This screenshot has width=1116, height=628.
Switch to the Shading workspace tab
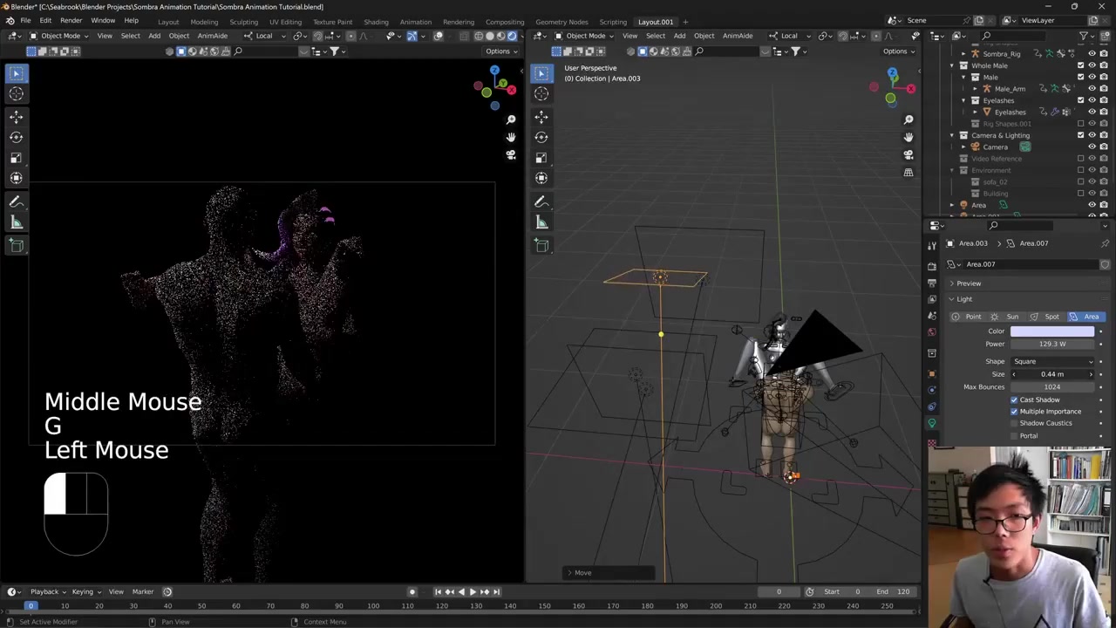click(x=376, y=22)
